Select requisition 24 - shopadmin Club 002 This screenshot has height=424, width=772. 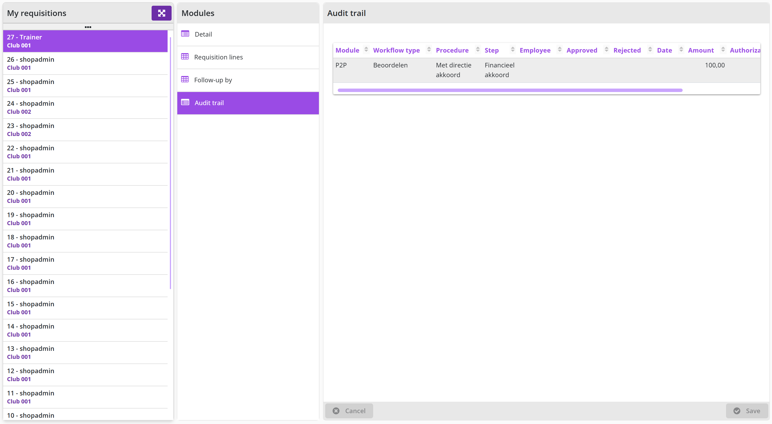[85, 107]
